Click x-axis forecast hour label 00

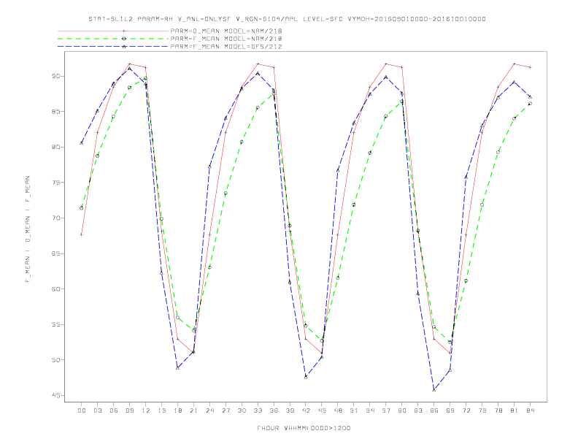[x=82, y=410]
